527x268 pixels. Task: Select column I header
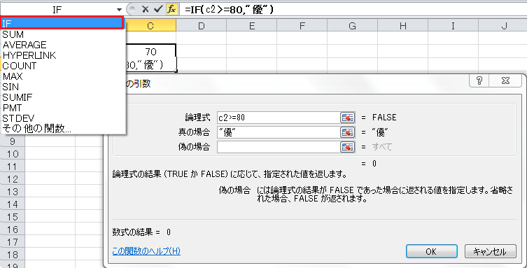[x=453, y=25]
